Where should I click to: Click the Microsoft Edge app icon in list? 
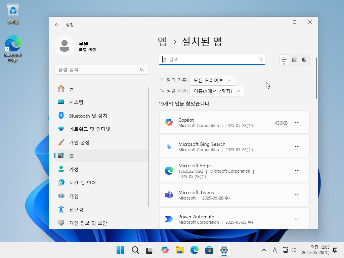[169, 171]
